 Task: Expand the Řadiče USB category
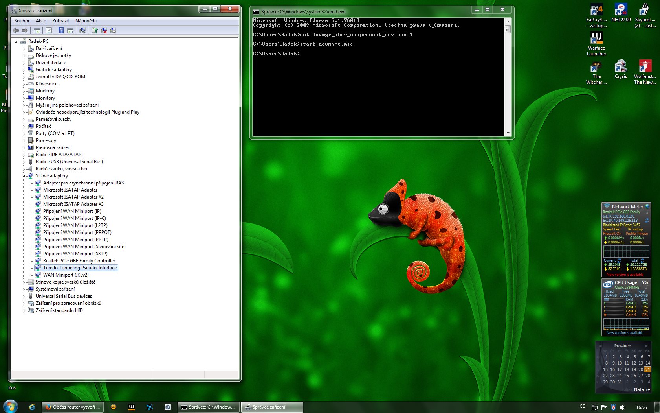(x=24, y=162)
